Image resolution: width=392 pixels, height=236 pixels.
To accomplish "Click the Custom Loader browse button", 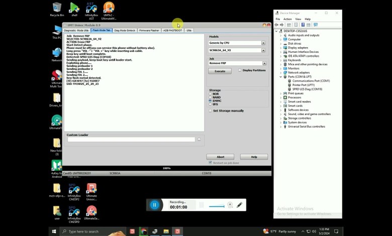I will (x=199, y=139).
